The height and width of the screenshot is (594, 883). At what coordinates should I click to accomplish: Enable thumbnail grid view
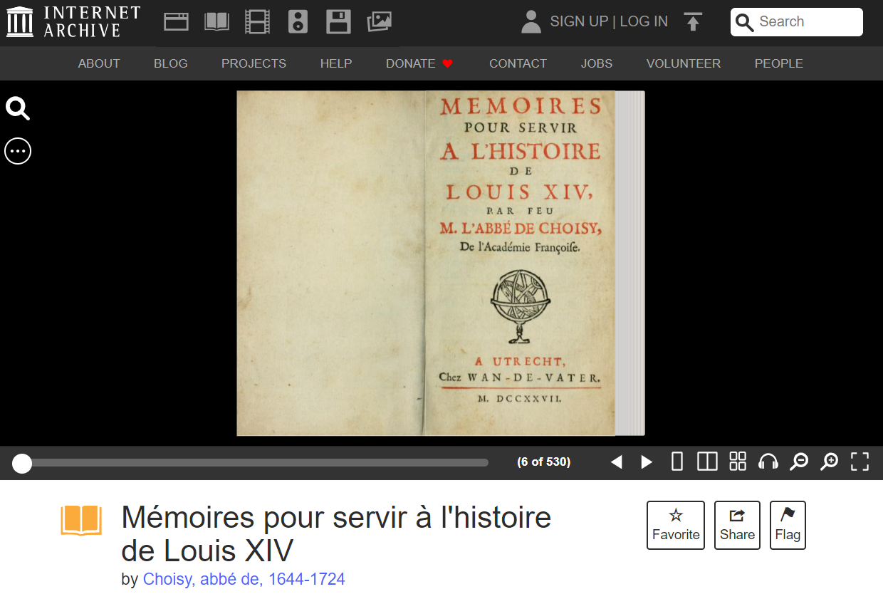737,462
